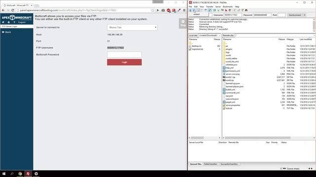Image resolution: width=316 pixels, height=177 pixels.
Task: Toggle directory comparison
Action: click(238, 10)
